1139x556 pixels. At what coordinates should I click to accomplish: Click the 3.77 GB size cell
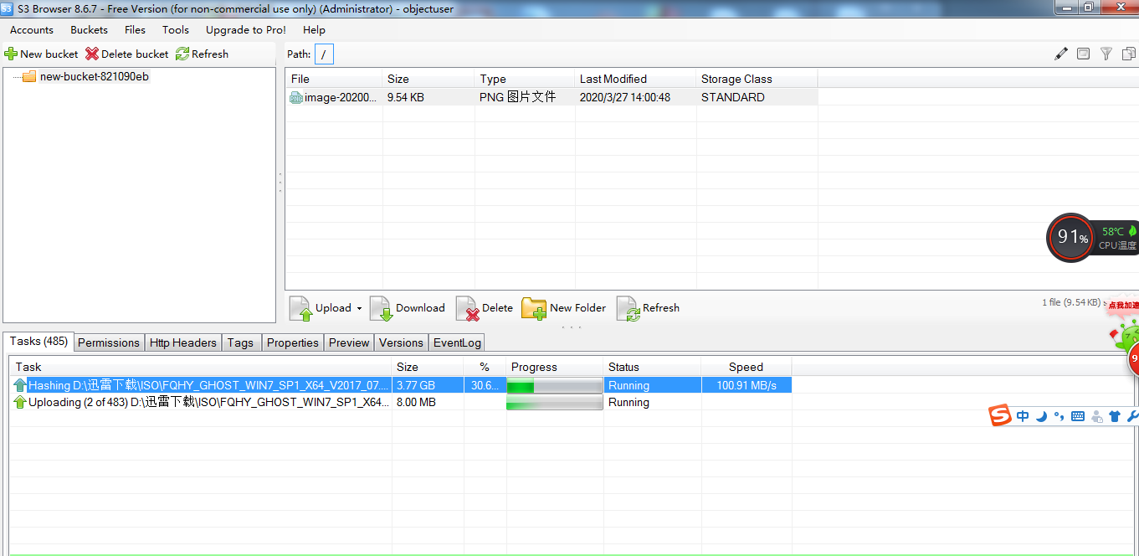[x=416, y=385]
